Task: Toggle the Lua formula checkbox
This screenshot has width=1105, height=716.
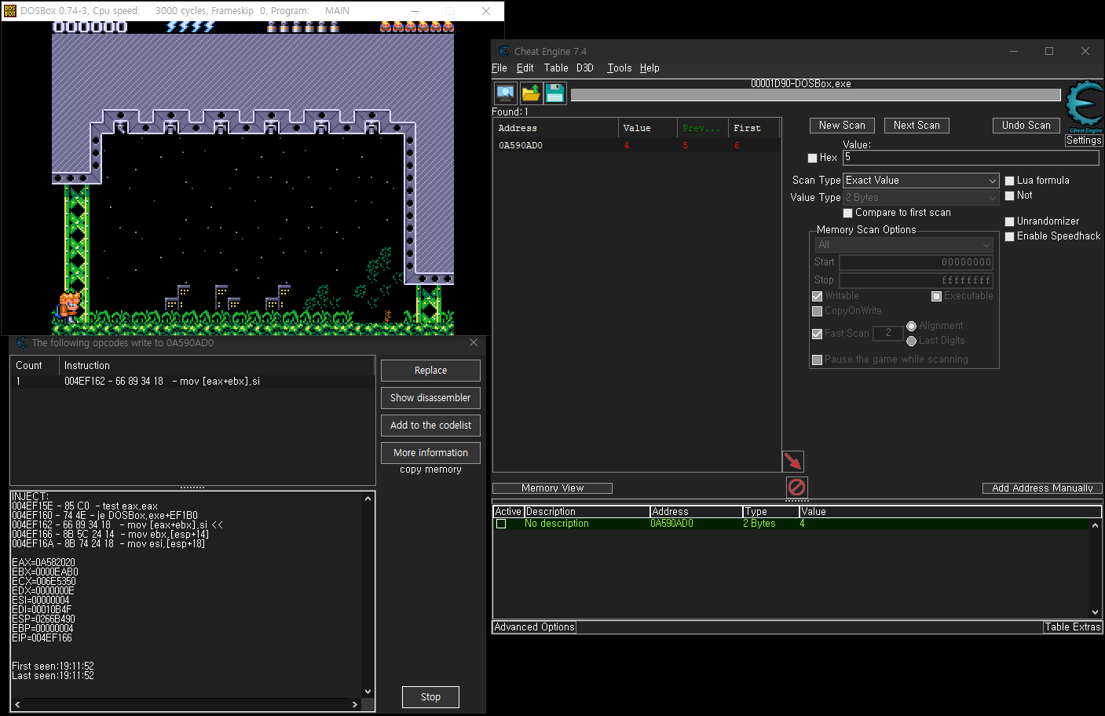Action: pyautogui.click(x=1010, y=181)
